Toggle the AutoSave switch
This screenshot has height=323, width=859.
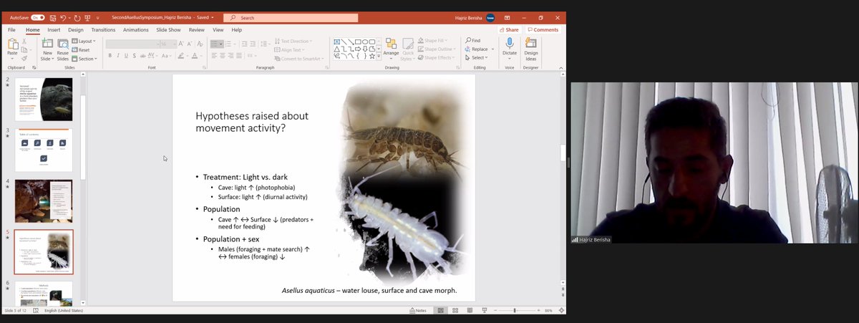[x=37, y=17]
